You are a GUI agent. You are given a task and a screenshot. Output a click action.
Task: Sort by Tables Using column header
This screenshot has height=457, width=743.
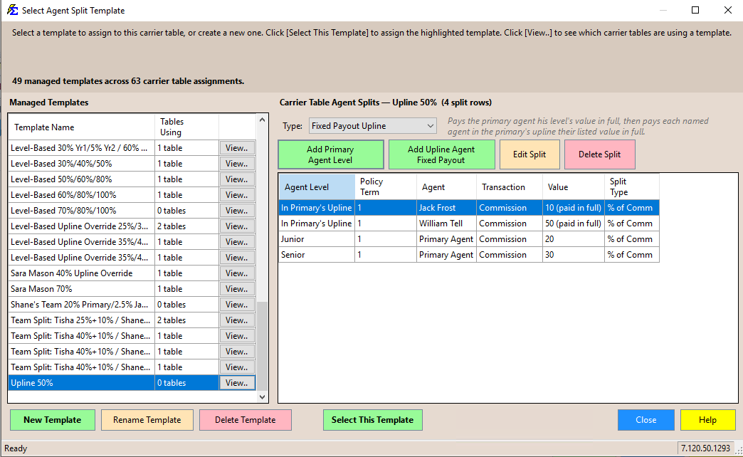click(x=186, y=127)
